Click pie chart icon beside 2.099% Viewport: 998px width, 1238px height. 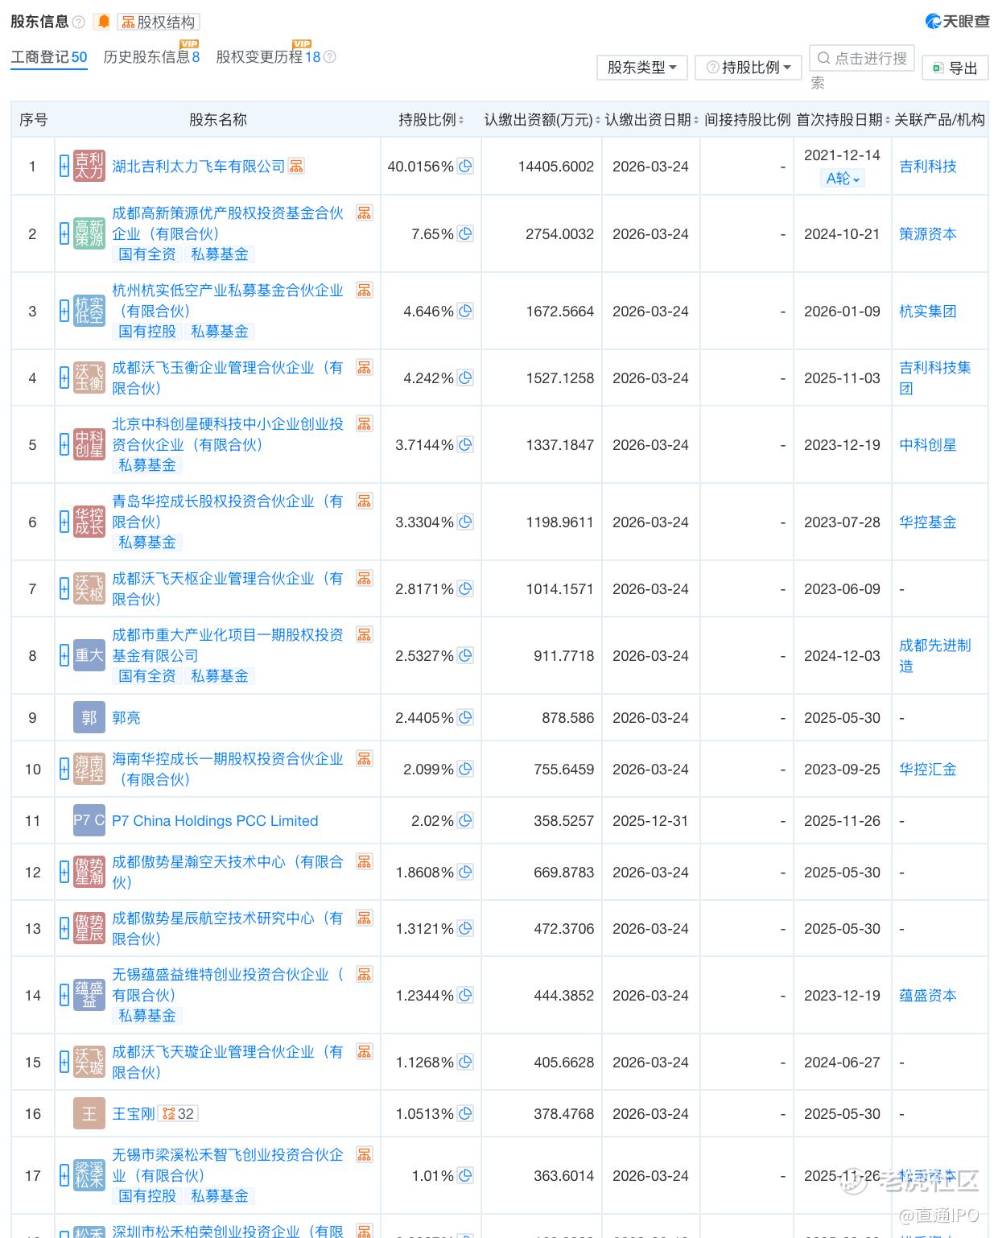[x=465, y=770]
